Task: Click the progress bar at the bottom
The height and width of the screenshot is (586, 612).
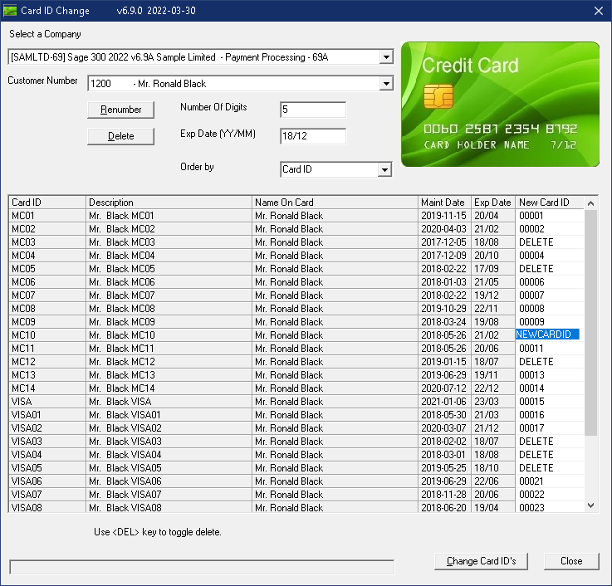Action: coord(202,567)
